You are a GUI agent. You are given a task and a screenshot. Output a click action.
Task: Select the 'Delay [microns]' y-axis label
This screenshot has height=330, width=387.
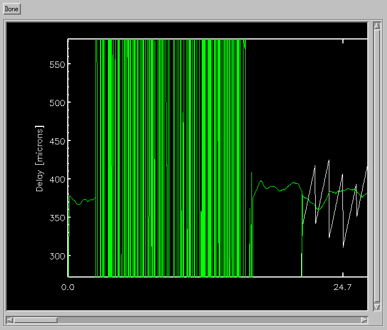pos(40,159)
